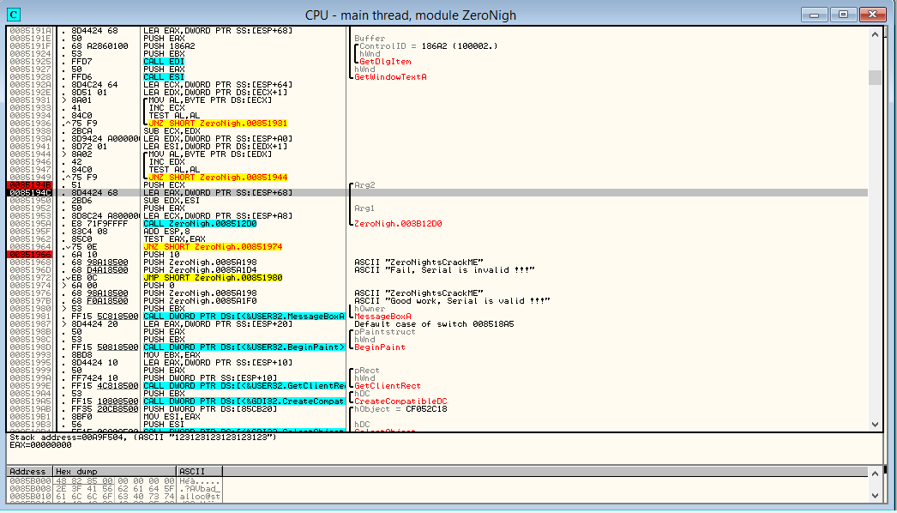This screenshot has width=897, height=513.
Task: Select JMP SHORT ZeroNigh.00851980 instruction
Action: click(212, 278)
